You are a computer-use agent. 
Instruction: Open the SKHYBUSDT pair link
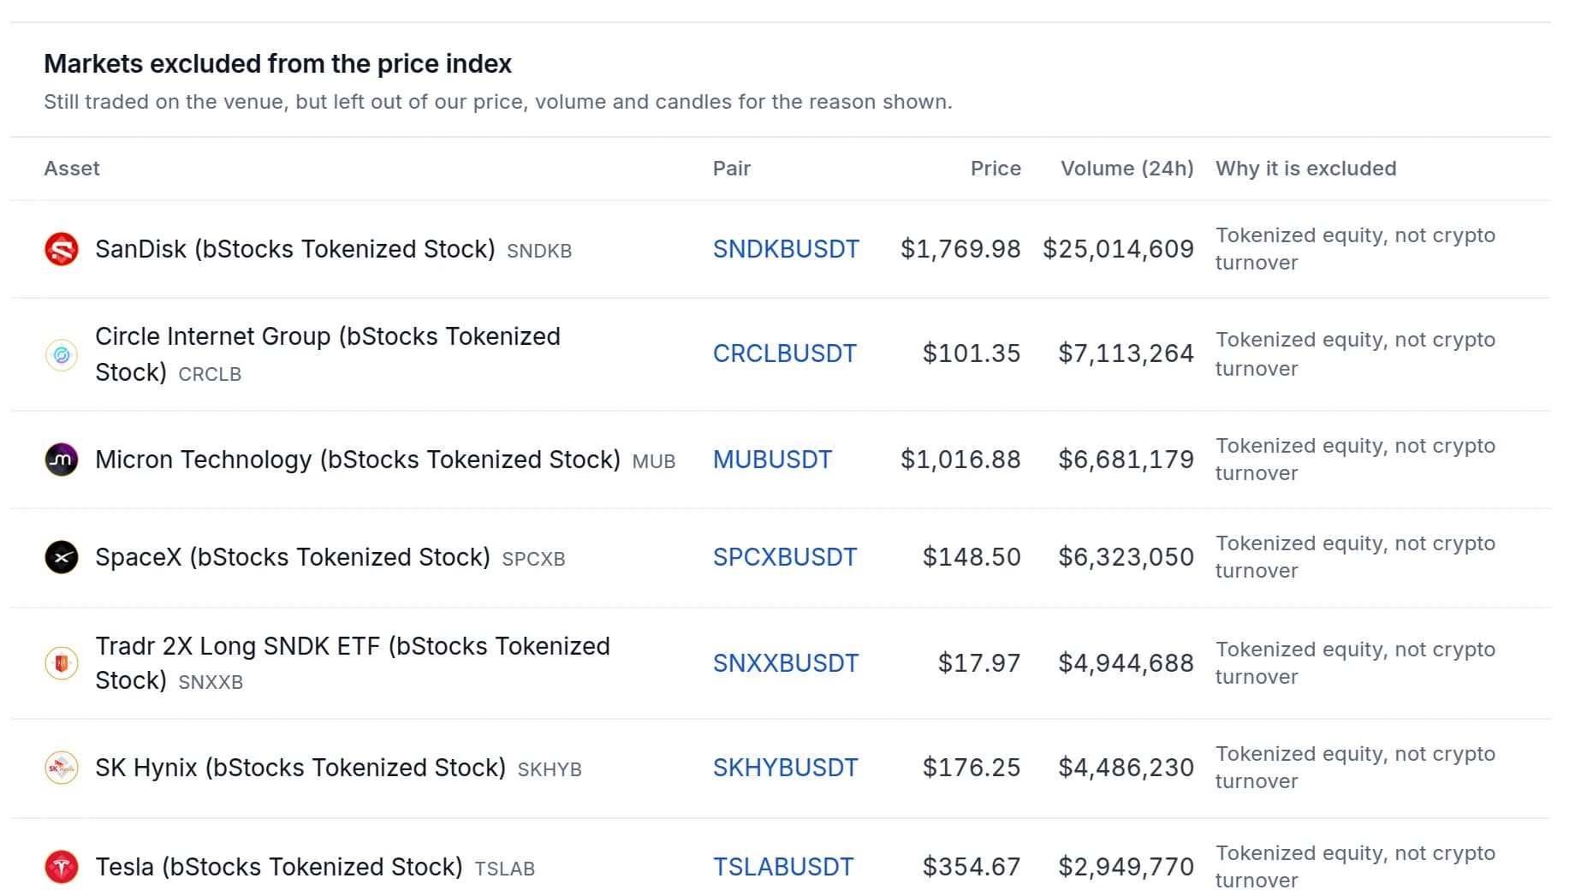785,768
